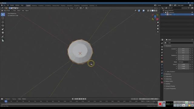This screenshot has width=194, height=109.
Task: Switch to the Sculpting workspace tab
Action: [41, 5]
